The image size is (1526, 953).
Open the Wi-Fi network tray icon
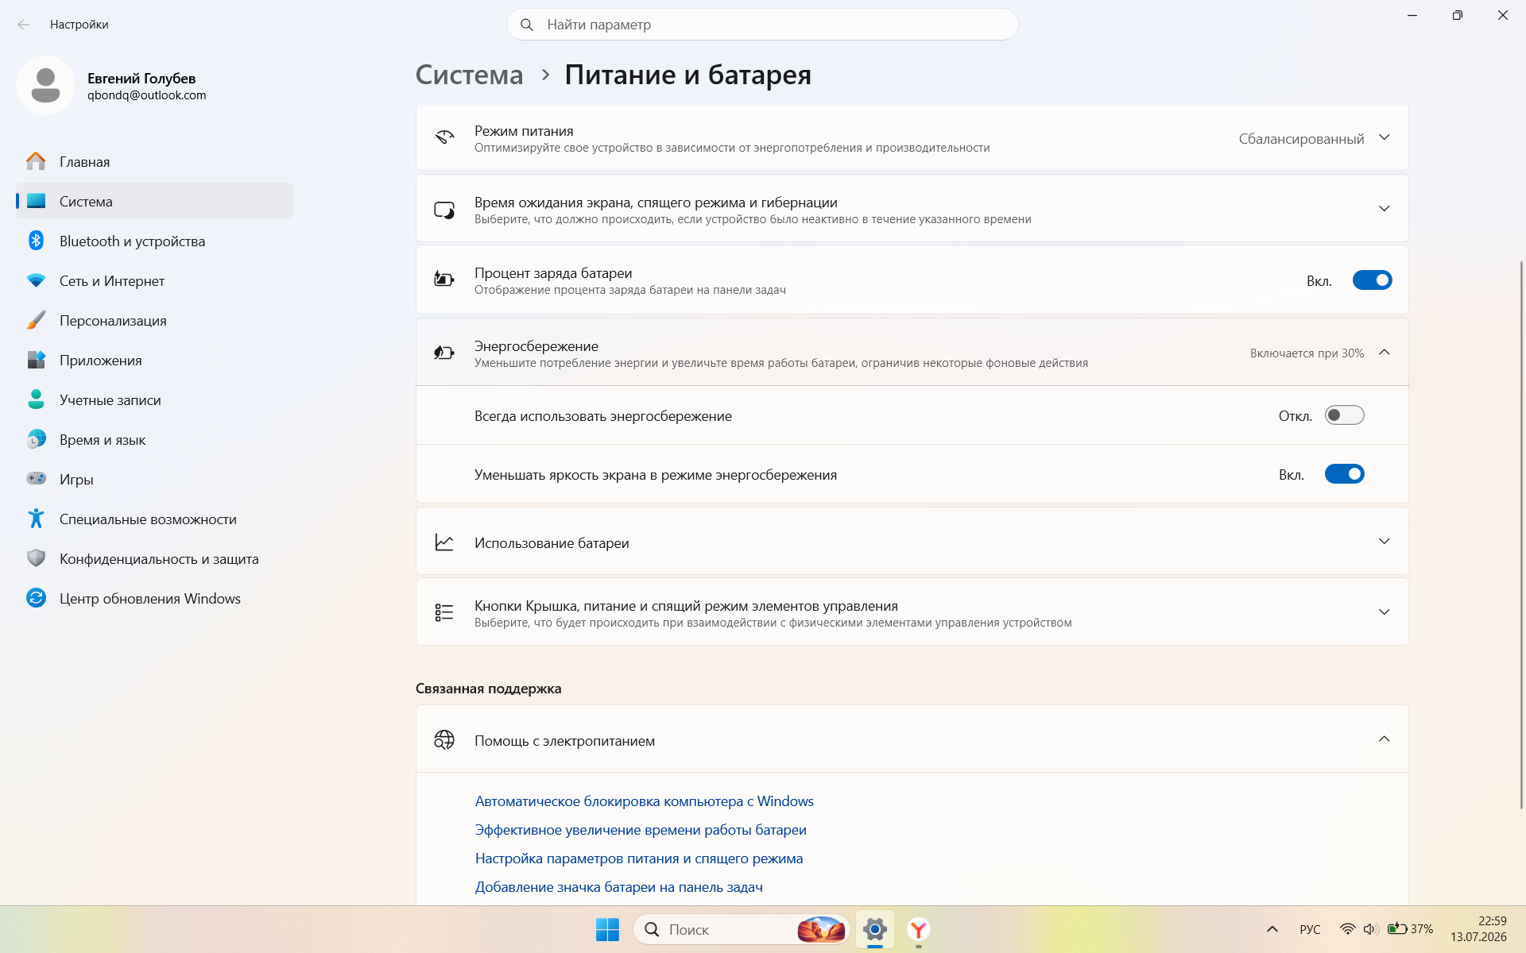pos(1347,929)
